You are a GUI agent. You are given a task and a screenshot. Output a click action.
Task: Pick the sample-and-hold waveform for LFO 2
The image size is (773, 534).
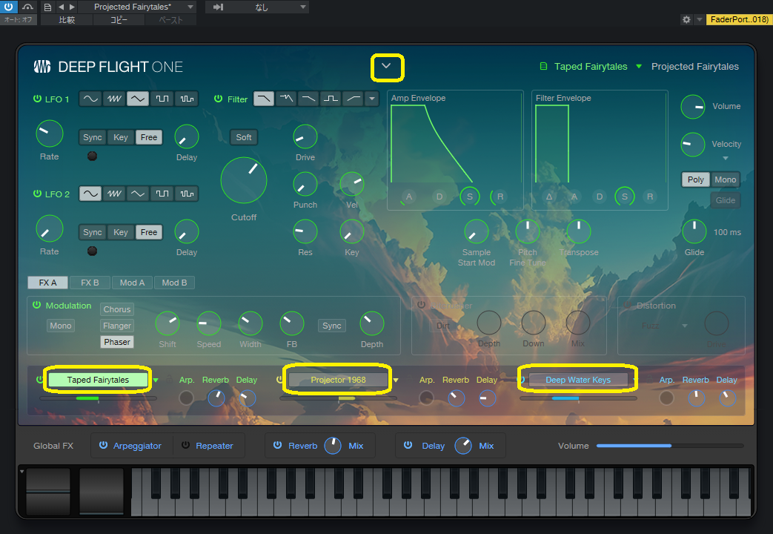click(x=185, y=194)
